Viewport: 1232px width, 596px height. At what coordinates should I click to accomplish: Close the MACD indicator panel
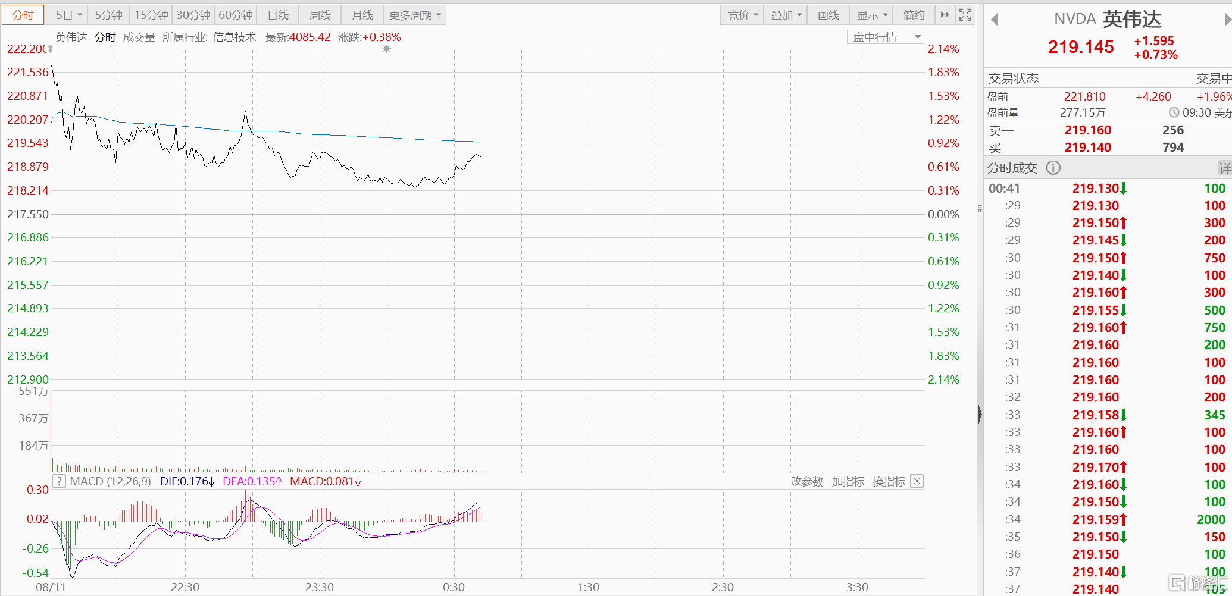point(917,481)
